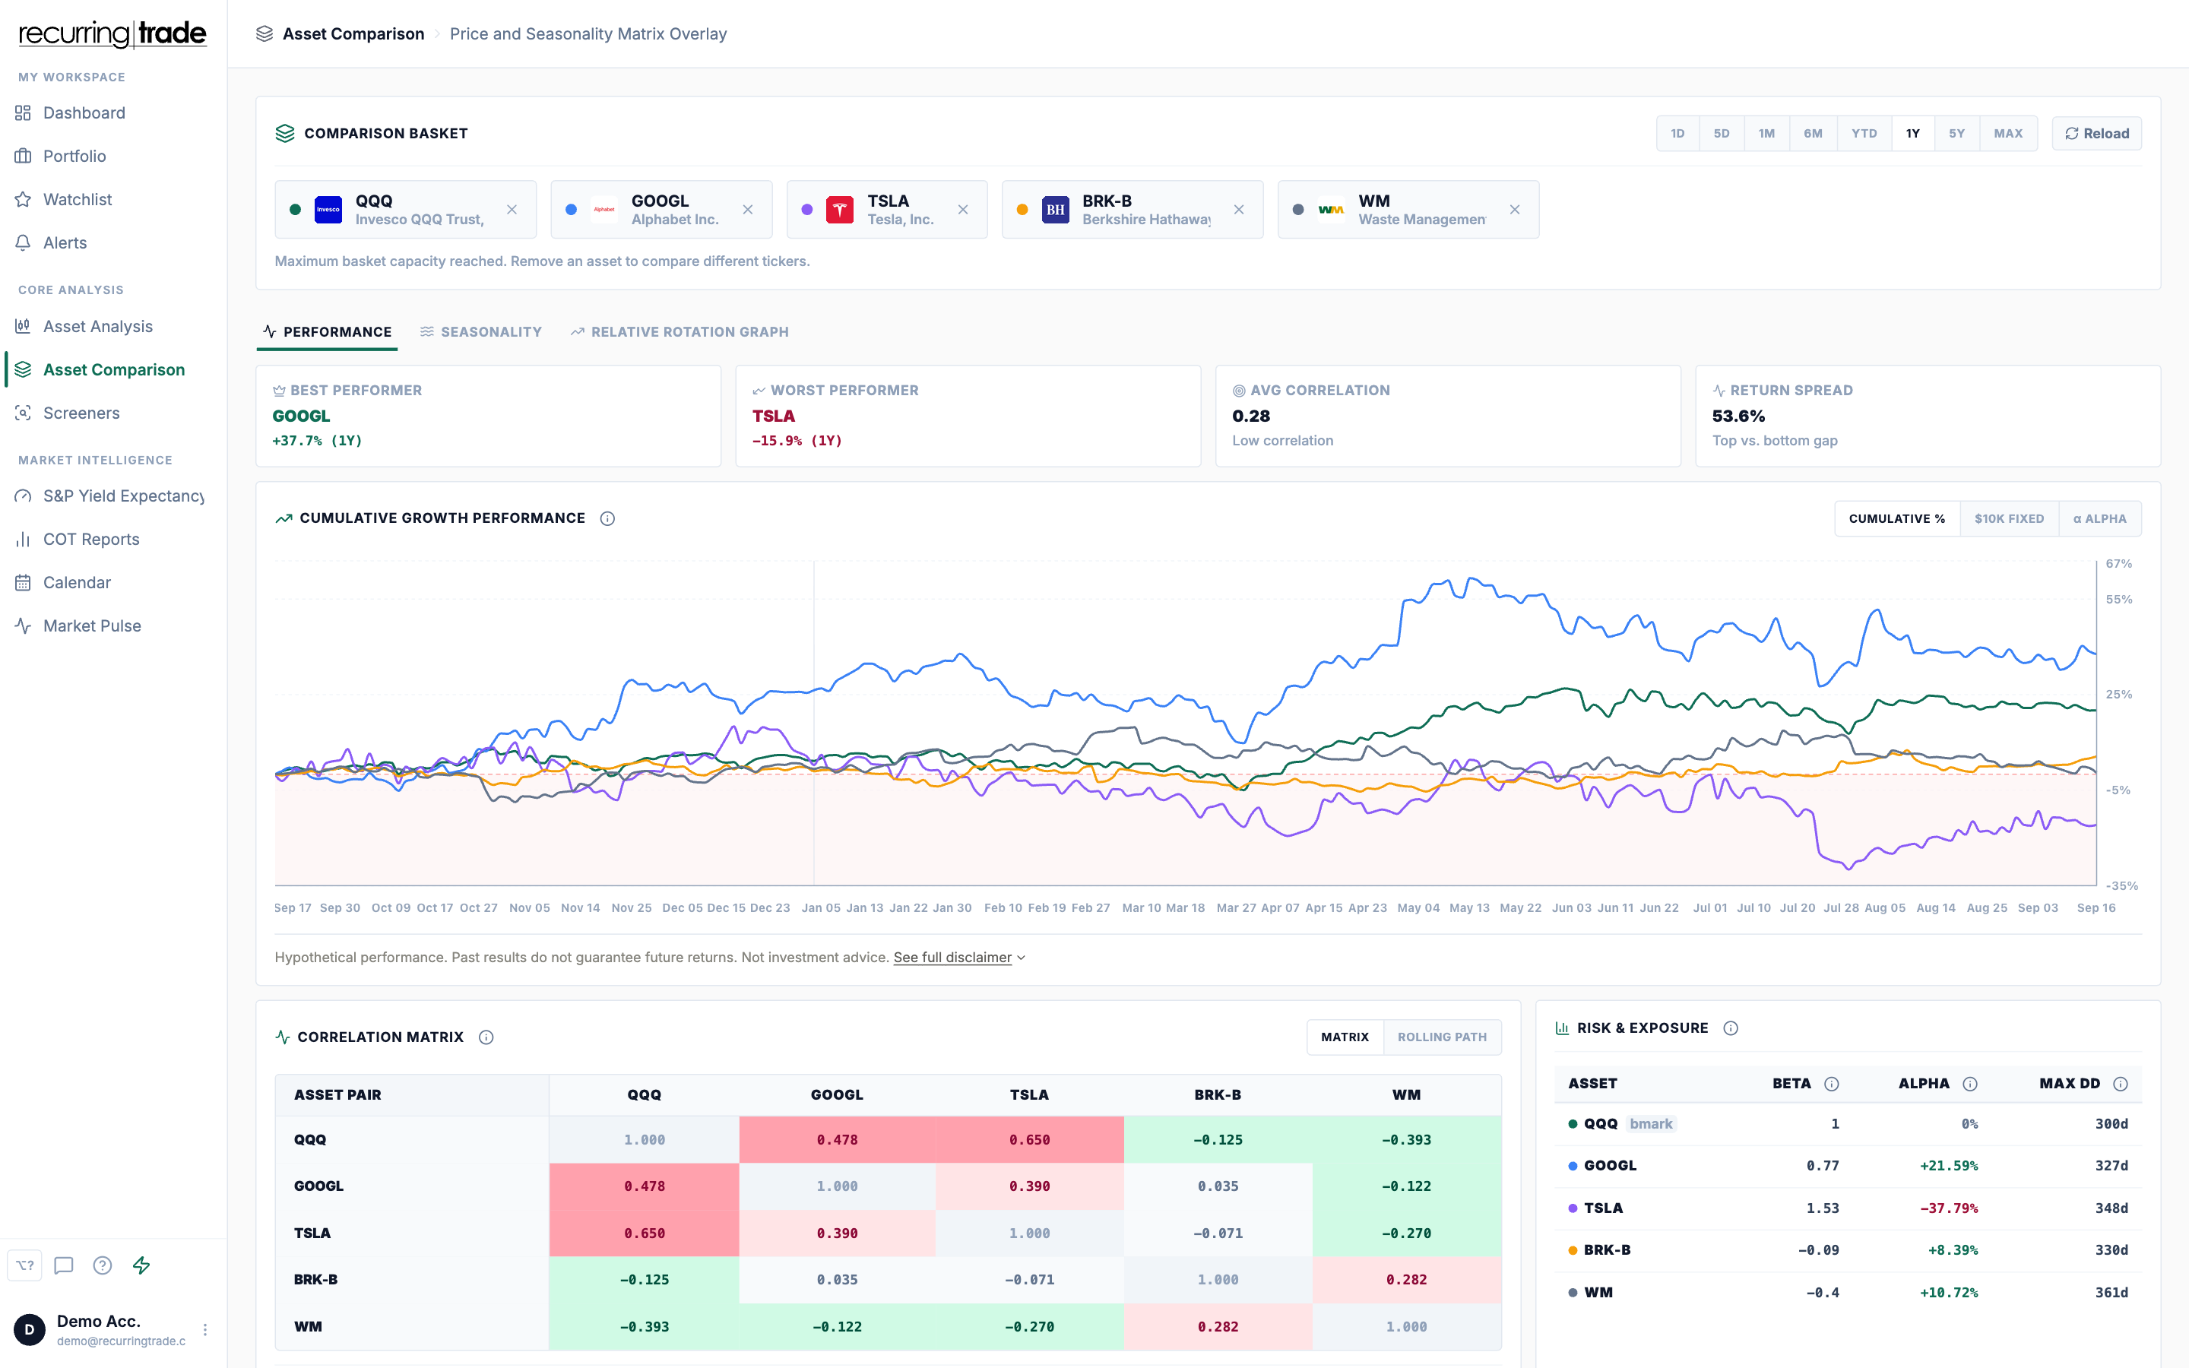Select 6M time range
This screenshot has width=2189, height=1368.
1813,134
